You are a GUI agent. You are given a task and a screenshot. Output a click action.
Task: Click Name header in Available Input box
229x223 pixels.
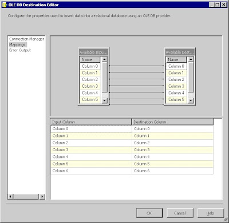(x=90, y=59)
